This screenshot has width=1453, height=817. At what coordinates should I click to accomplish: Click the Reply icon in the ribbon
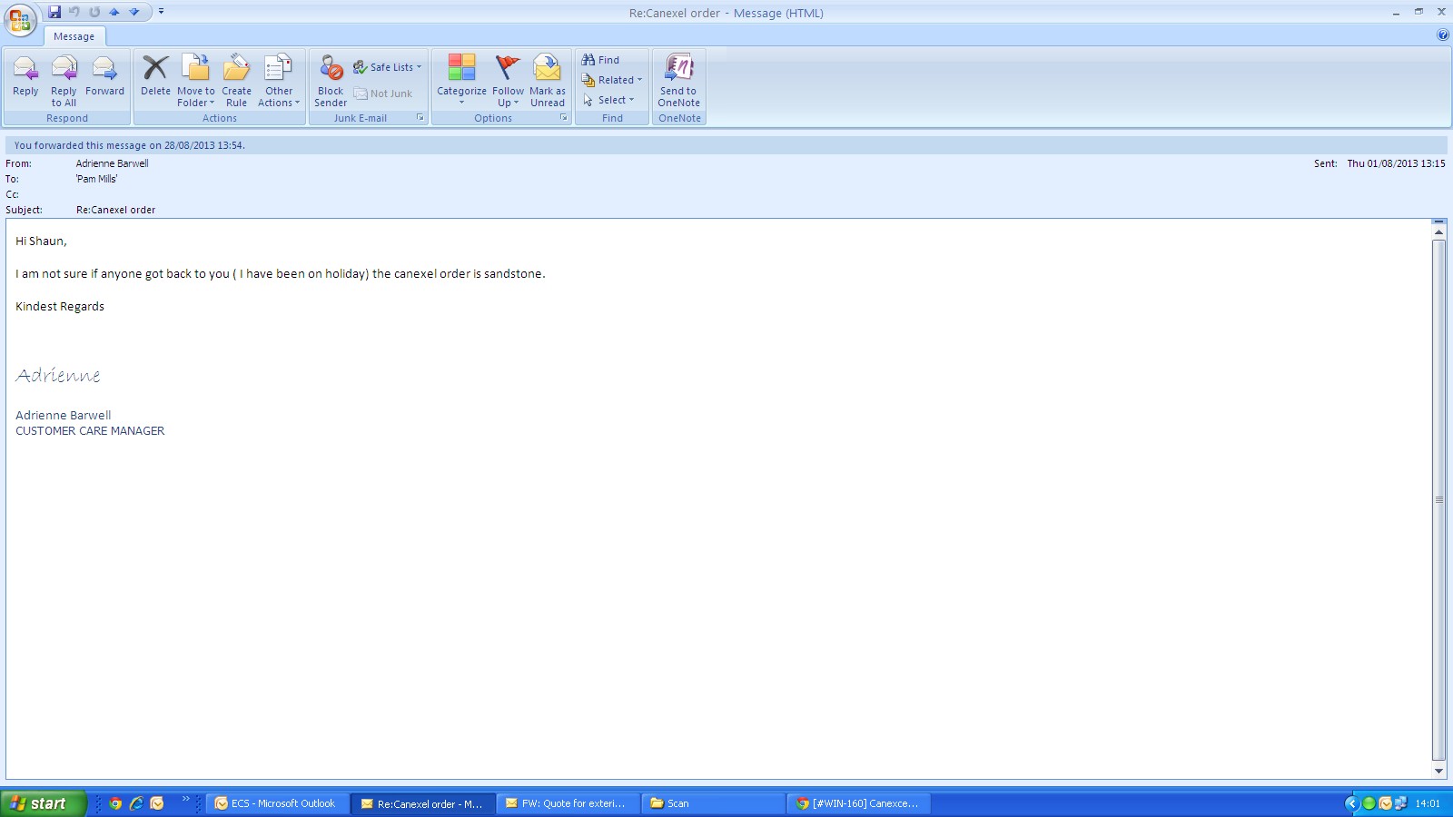pos(25,75)
